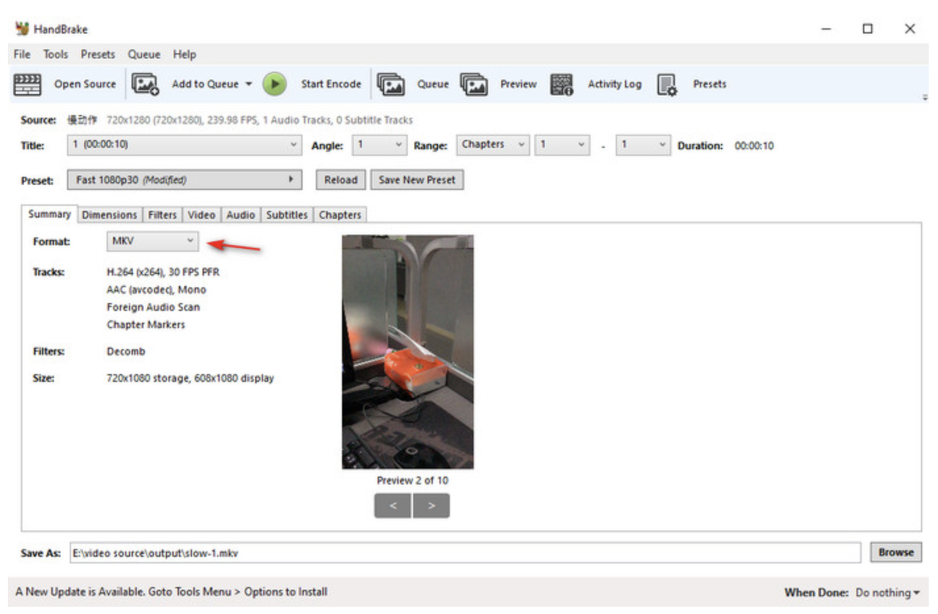938x614 pixels.
Task: Switch to the Filters tab
Action: 162,215
